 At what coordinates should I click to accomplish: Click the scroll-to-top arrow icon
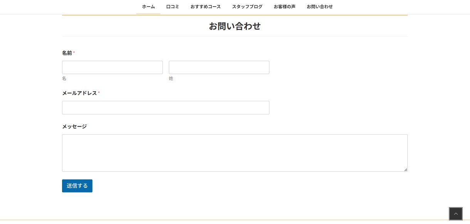[456, 214]
